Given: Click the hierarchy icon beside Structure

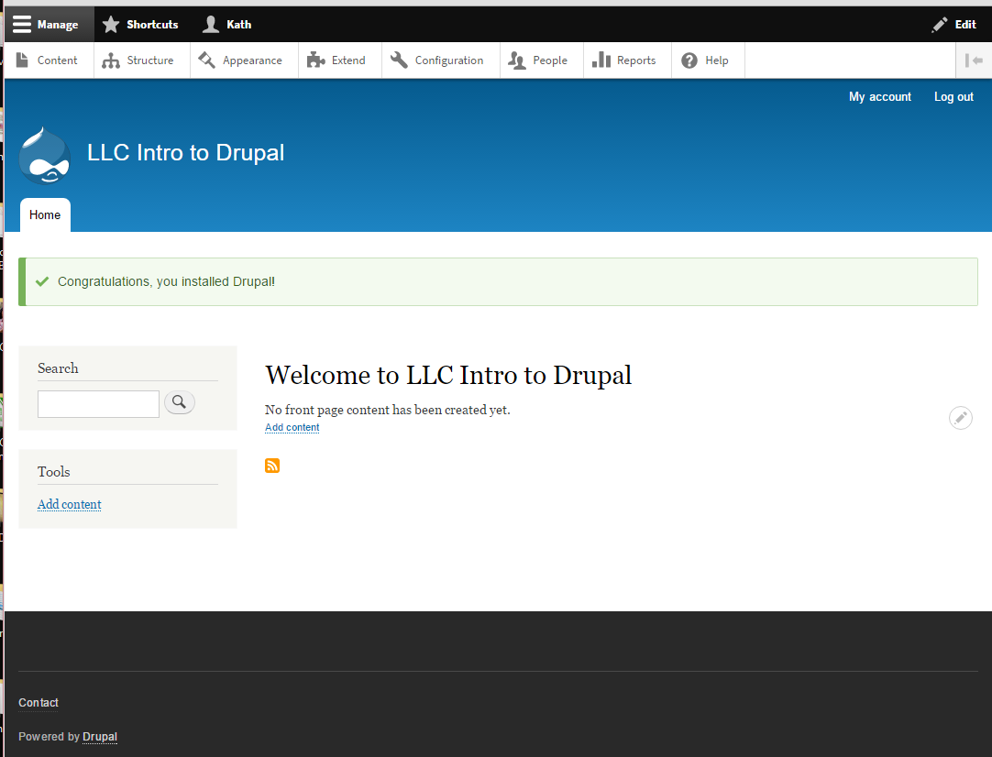Looking at the screenshot, I should [x=111, y=60].
